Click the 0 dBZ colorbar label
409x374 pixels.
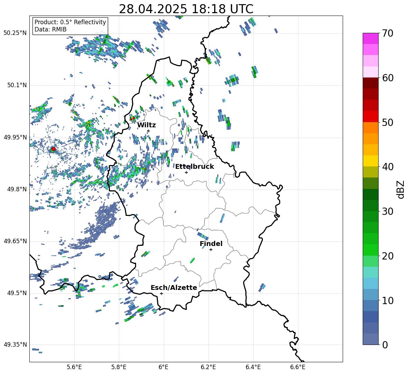click(385, 345)
